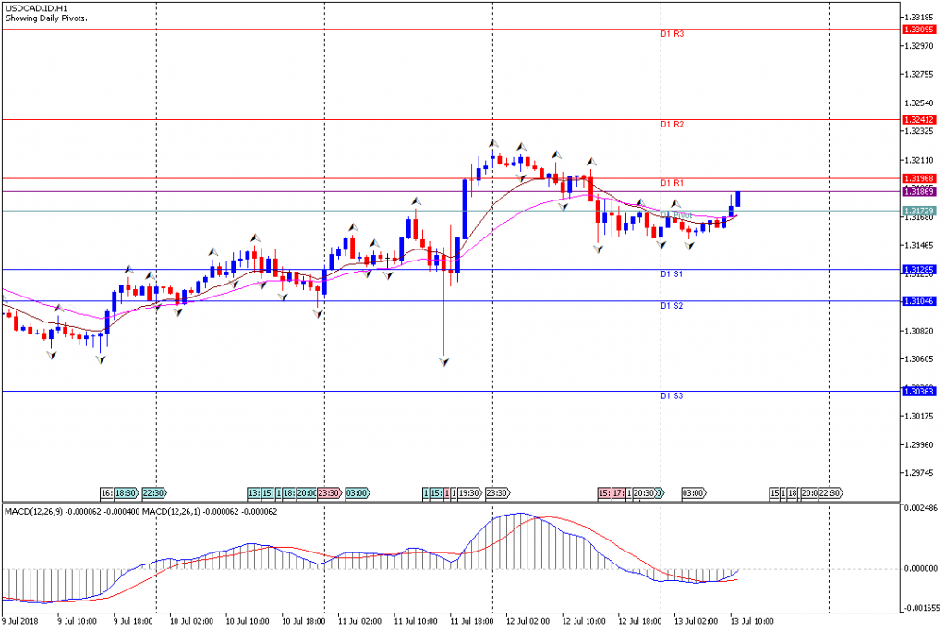Viewport: 946px width, 631px height.
Task: Click the down fractal arrow below the longest red wick
Action: tap(444, 363)
